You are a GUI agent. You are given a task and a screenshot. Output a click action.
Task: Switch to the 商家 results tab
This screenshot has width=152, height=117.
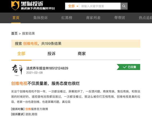coord(82,54)
